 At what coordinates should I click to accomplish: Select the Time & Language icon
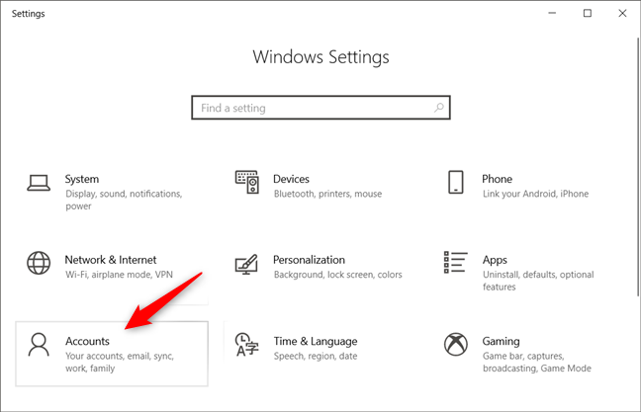click(246, 345)
